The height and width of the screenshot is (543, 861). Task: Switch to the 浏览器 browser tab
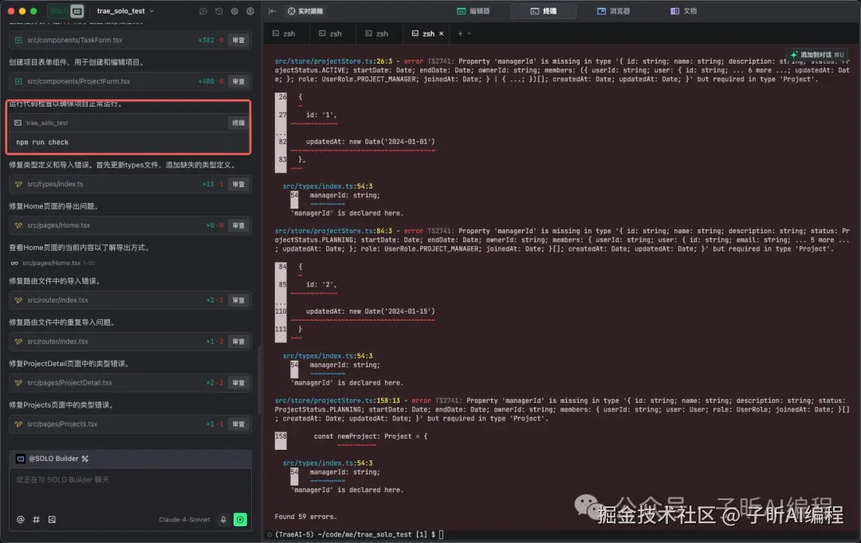tap(613, 11)
